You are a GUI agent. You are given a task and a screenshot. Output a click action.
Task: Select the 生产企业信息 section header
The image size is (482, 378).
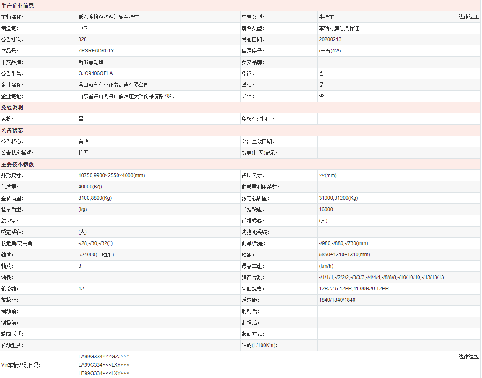18,6
